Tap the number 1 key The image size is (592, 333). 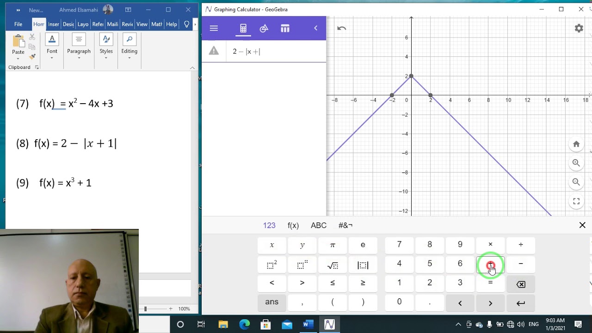399,283
